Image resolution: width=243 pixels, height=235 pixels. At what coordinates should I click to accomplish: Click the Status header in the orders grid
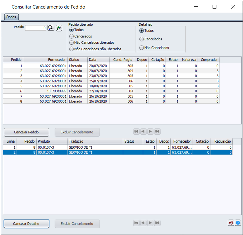(77, 60)
